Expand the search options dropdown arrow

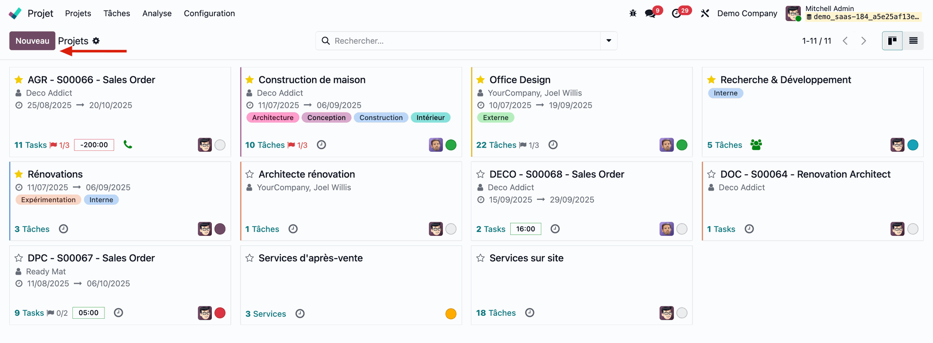[x=608, y=41]
